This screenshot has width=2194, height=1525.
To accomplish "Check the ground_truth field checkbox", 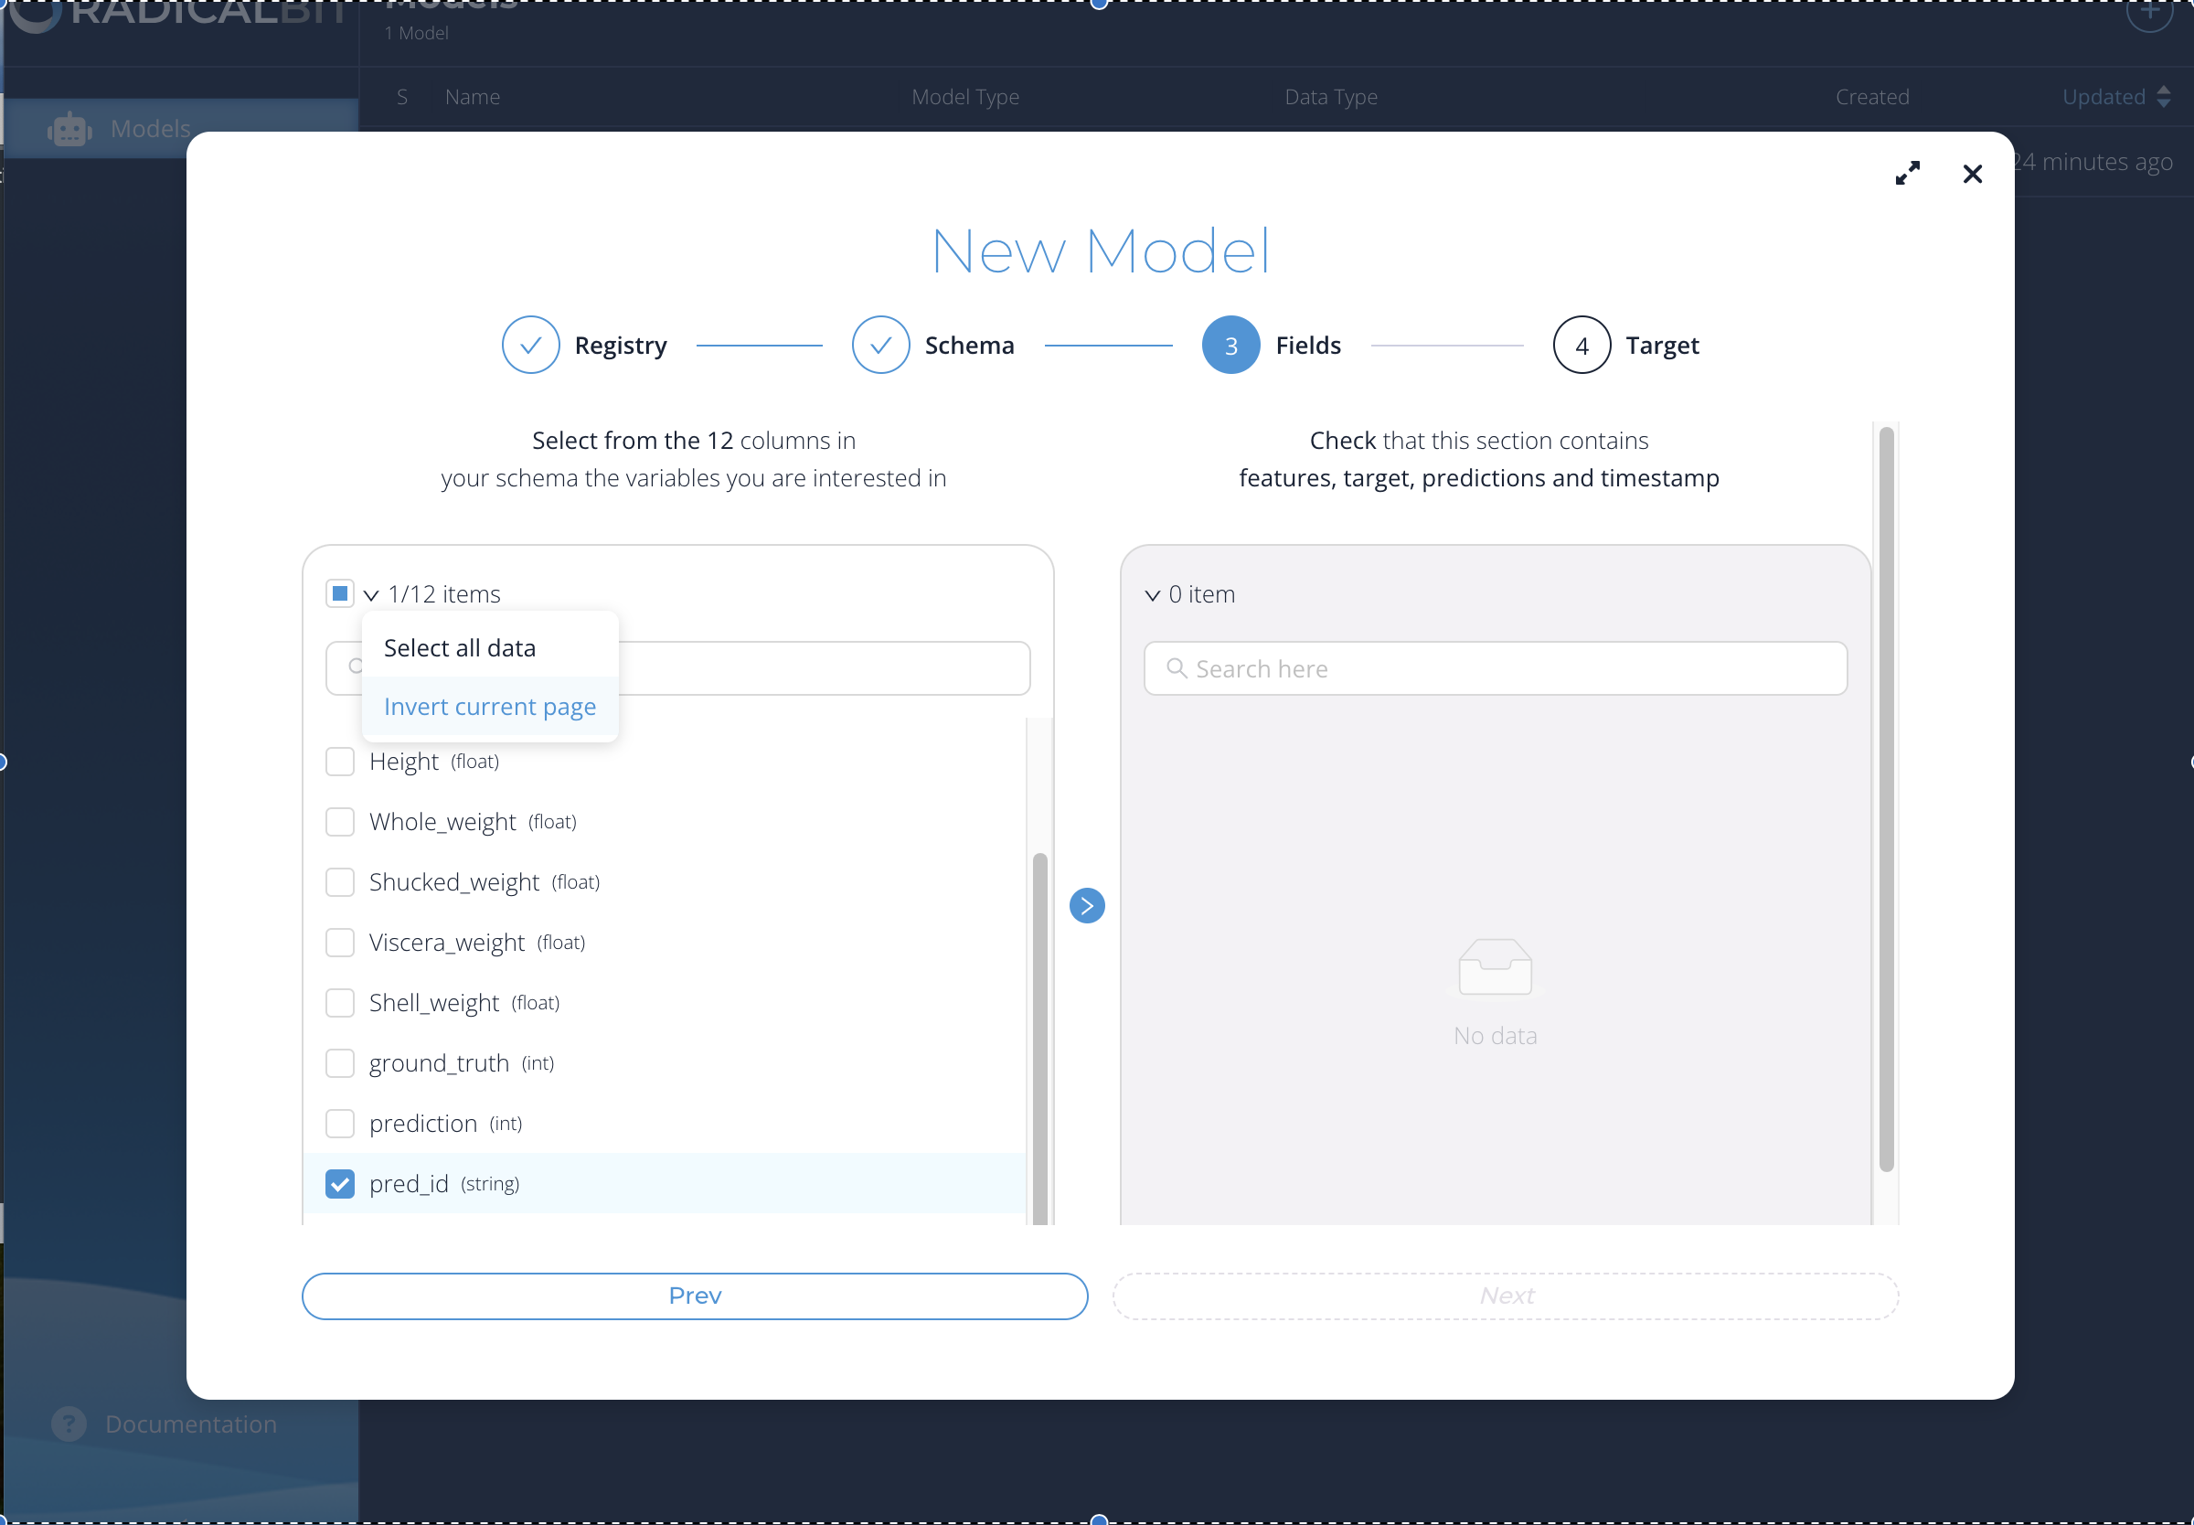I will coord(339,1062).
